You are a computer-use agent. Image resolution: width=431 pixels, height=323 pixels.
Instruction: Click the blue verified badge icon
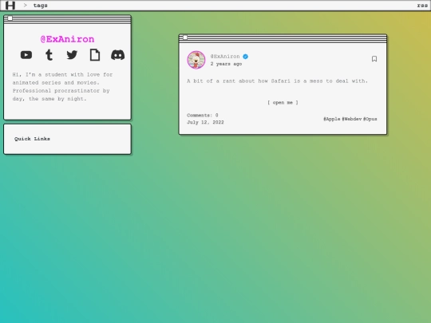point(246,57)
